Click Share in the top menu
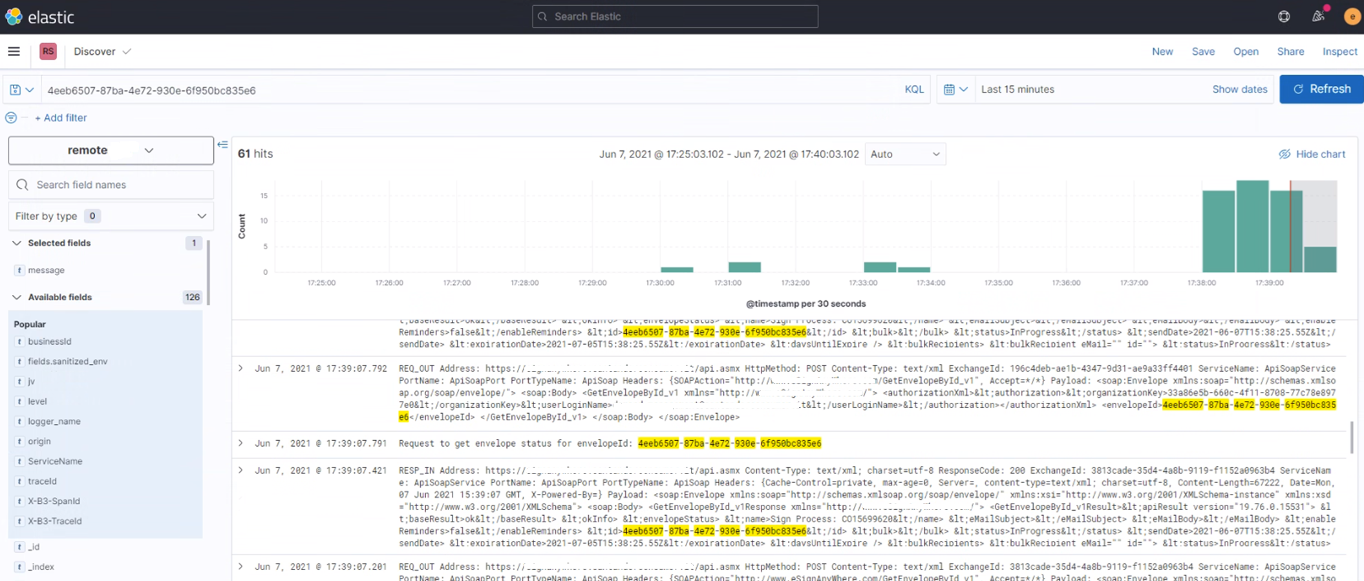Image resolution: width=1364 pixels, height=581 pixels. tap(1290, 52)
